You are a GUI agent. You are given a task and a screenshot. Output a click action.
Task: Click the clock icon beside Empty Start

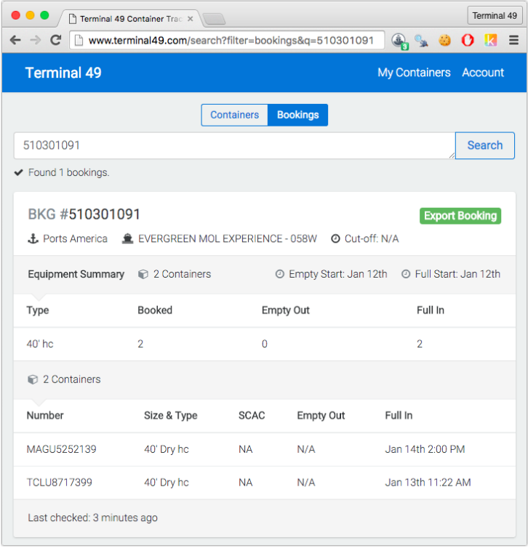(x=280, y=274)
